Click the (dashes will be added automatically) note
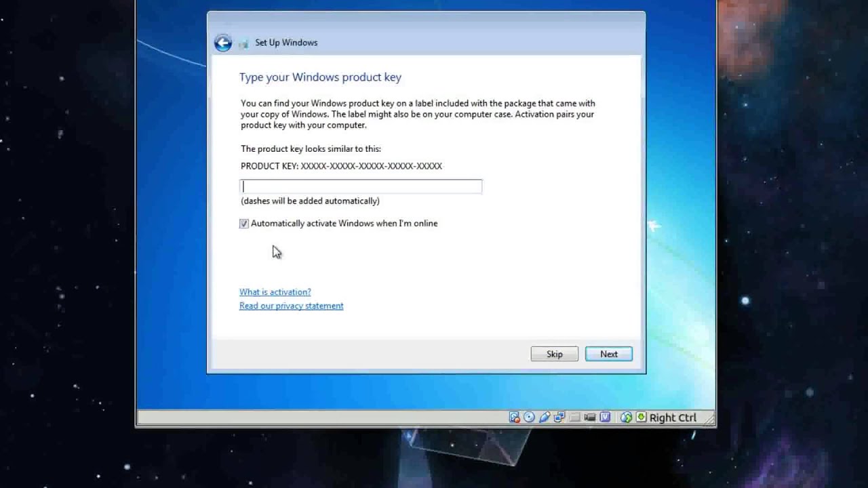The width and height of the screenshot is (868, 488). (310, 201)
